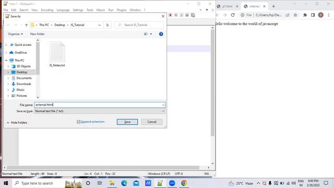This screenshot has height=188, width=334.
Task: Open Chrome three-dot menu
Action: (329, 15)
